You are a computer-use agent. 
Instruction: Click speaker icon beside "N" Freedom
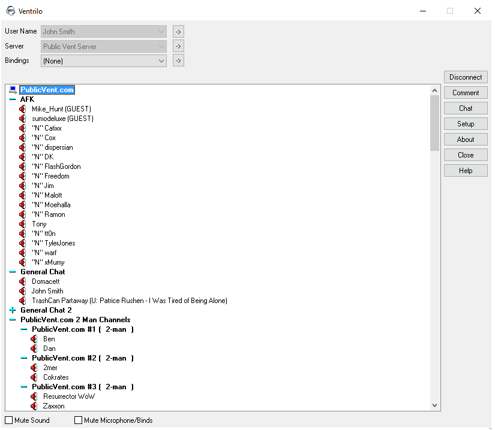coord(22,176)
